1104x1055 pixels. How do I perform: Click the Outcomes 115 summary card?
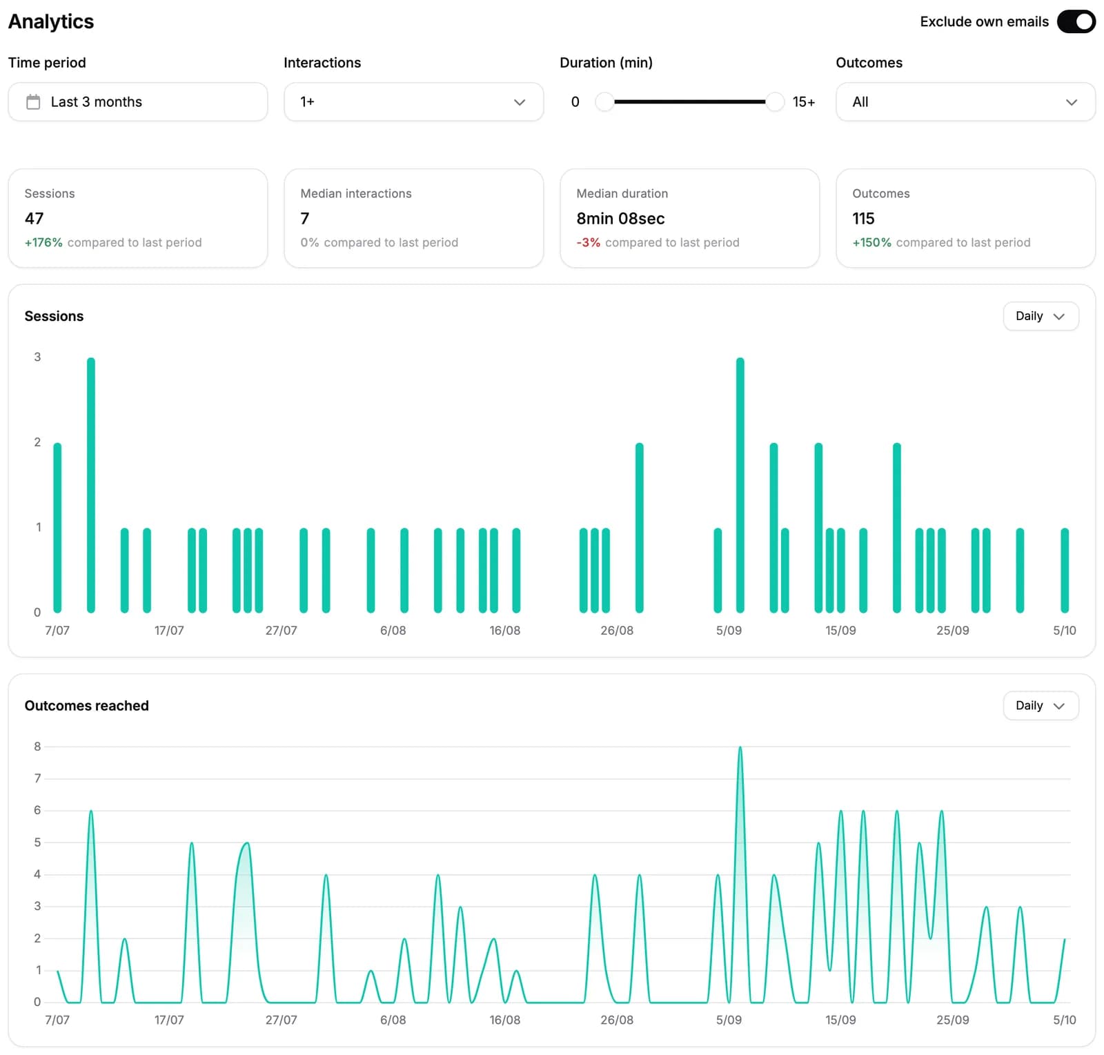pyautogui.click(x=965, y=218)
